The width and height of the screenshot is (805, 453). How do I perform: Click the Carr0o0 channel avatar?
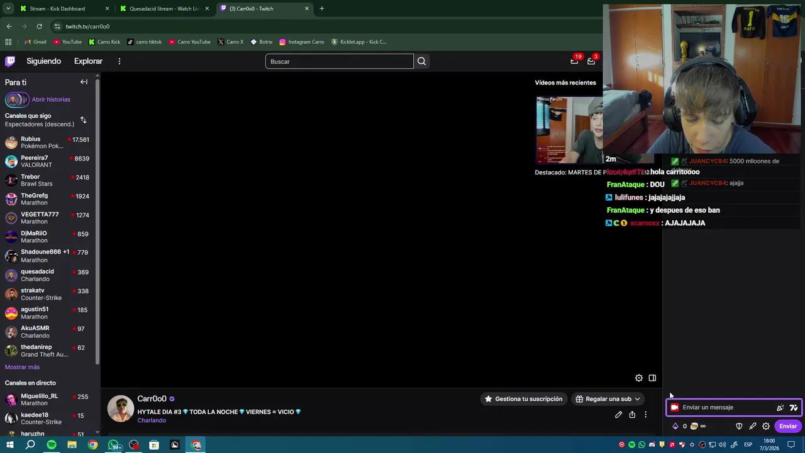tap(120, 408)
